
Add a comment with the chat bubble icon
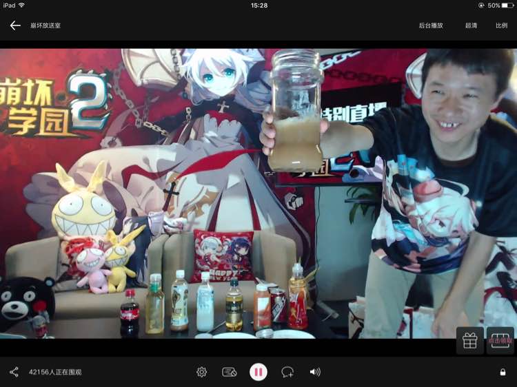(x=287, y=372)
